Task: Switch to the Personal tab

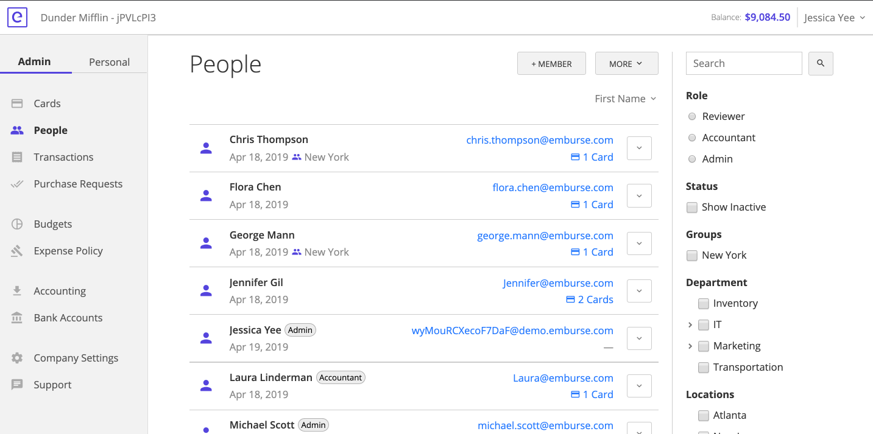Action: [x=109, y=62]
